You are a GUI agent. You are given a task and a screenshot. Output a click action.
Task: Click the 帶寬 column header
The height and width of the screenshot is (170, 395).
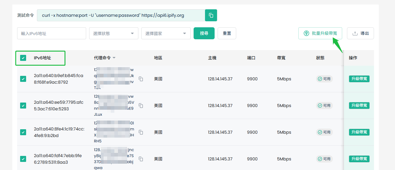281,58
